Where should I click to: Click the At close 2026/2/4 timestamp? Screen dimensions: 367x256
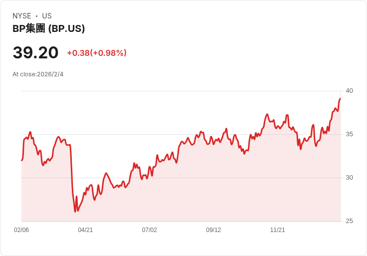coord(38,74)
